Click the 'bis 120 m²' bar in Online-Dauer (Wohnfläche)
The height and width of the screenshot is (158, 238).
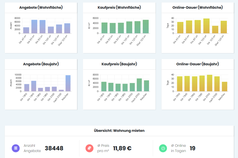click(x=215, y=29)
